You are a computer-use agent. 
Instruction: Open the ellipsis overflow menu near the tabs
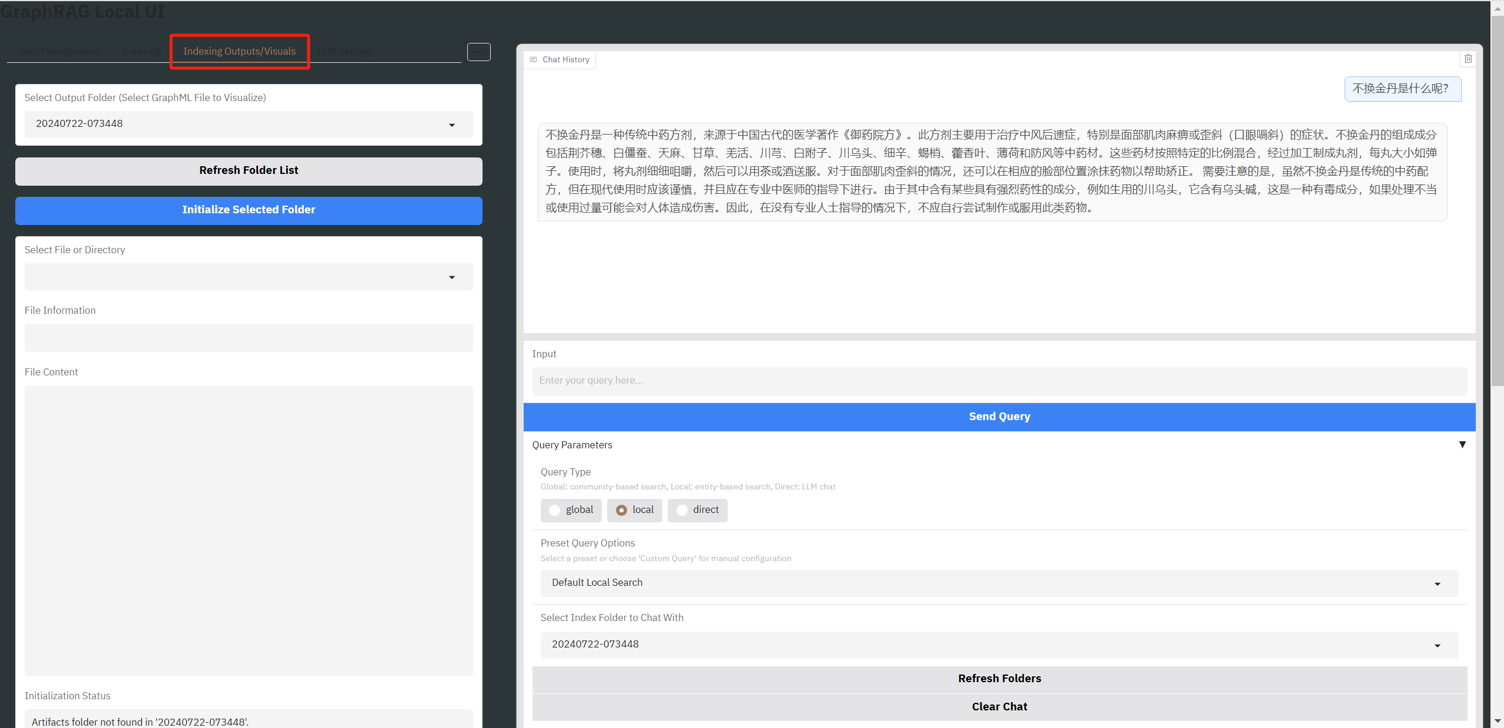point(478,52)
